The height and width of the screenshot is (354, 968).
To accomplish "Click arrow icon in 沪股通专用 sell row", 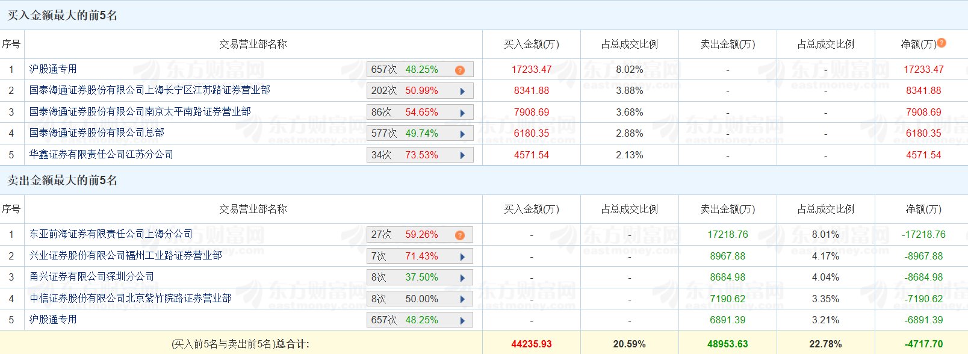I will tap(462, 321).
